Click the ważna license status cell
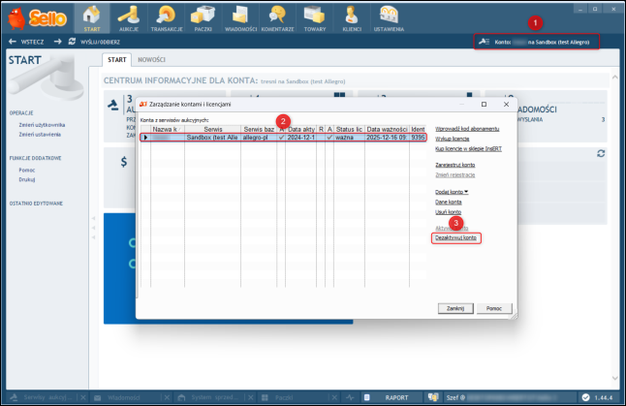626x406 pixels. (349, 138)
